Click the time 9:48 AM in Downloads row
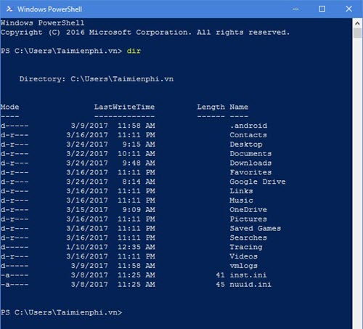The width and height of the screenshot is (363, 329). tap(139, 163)
